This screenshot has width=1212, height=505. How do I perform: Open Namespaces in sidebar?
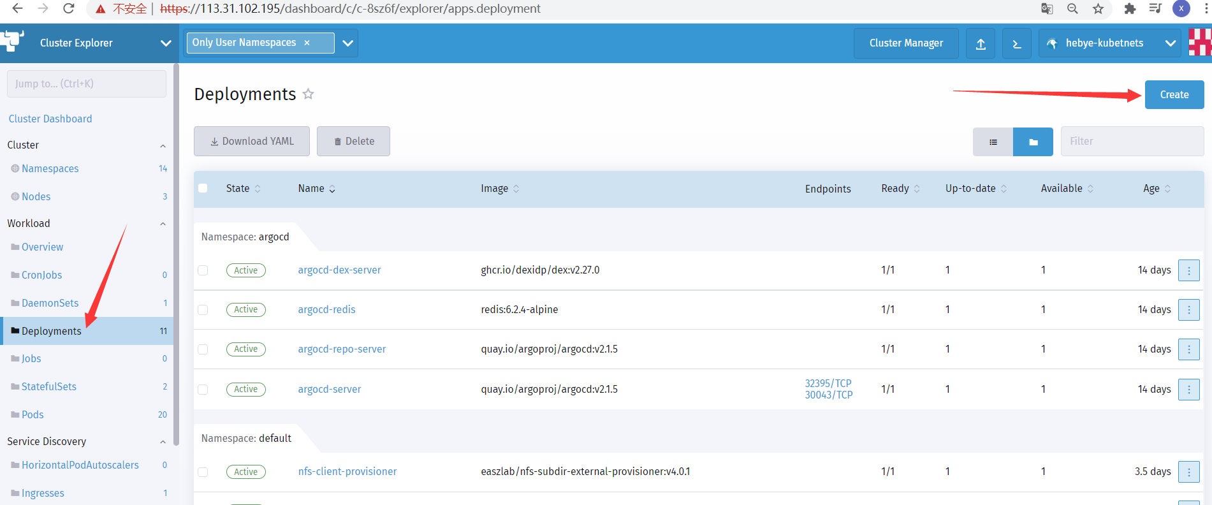point(50,168)
